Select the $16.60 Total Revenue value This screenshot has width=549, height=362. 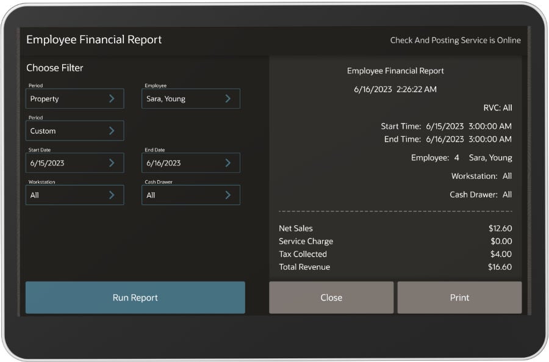point(500,267)
